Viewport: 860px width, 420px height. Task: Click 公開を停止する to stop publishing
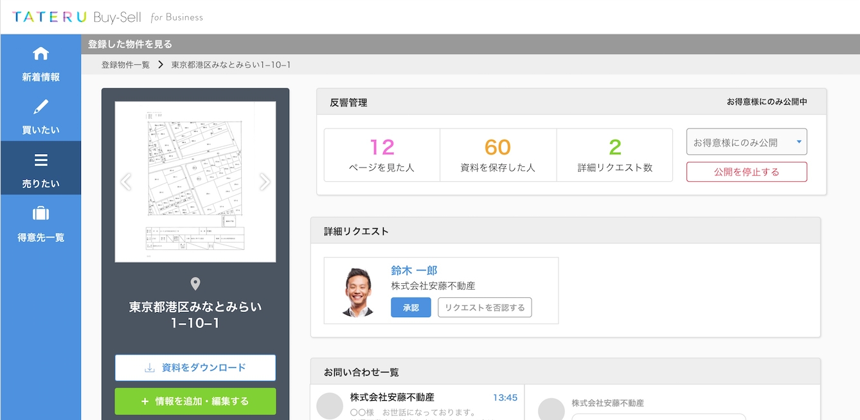tap(746, 171)
